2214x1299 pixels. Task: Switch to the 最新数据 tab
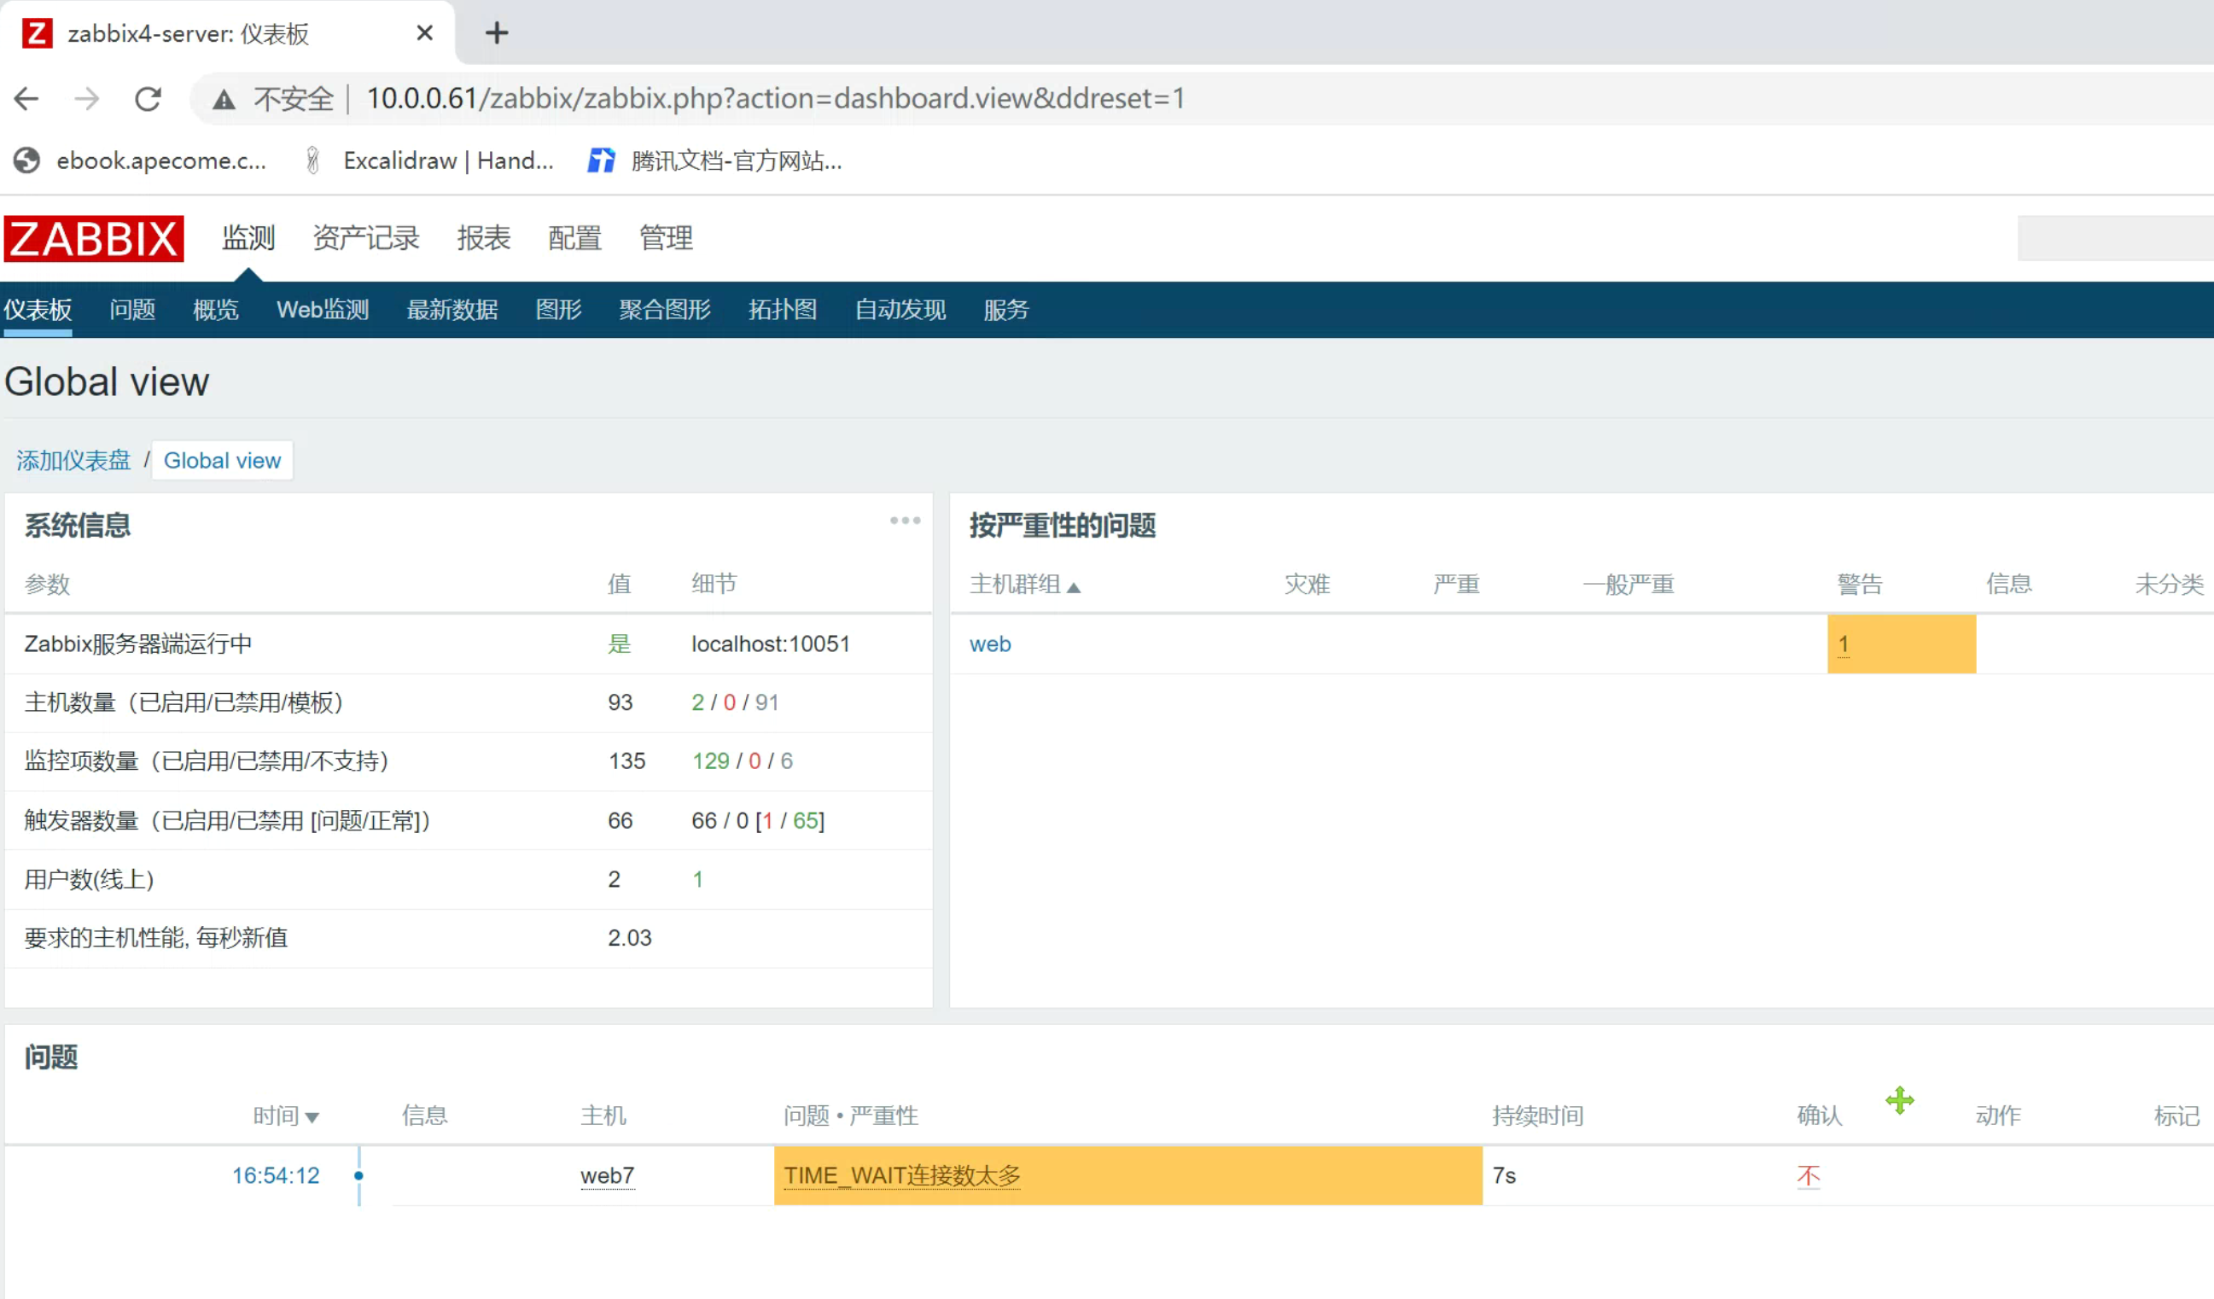(x=452, y=310)
